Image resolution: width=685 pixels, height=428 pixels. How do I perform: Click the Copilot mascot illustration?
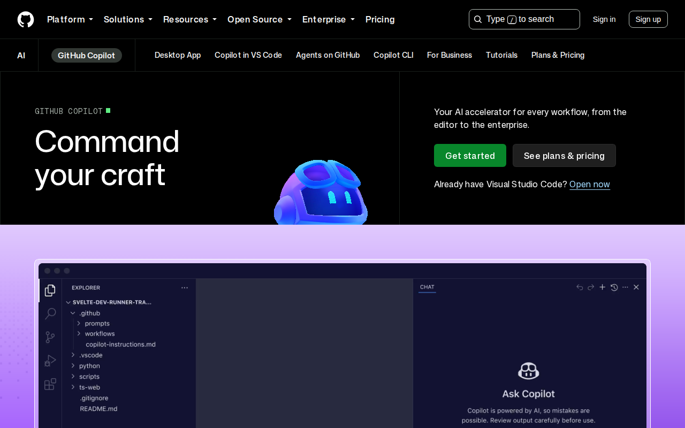(321, 193)
